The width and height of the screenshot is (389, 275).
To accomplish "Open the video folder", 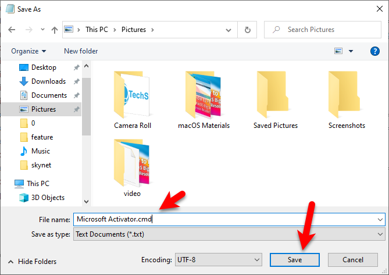I will 133,168.
